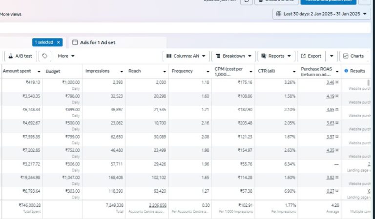Click total reach 2,206,858 link
This screenshot has width=375, height=219.
point(158,205)
